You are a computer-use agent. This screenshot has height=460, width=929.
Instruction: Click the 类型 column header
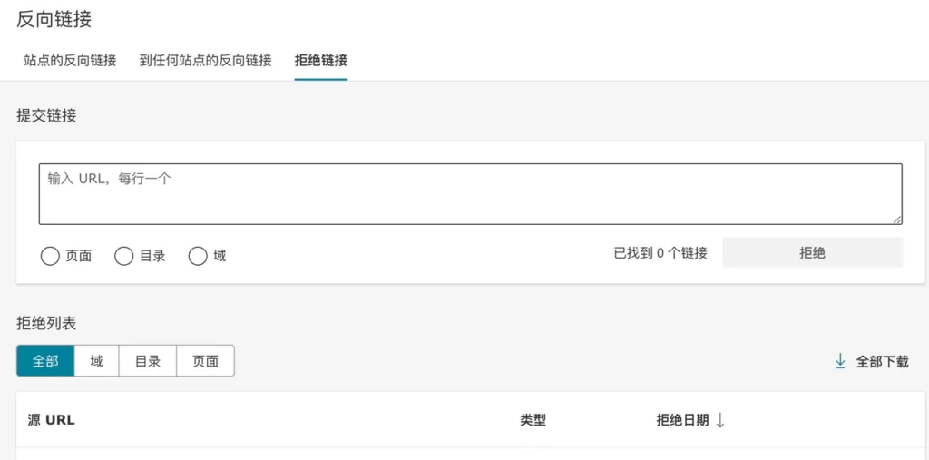[533, 420]
